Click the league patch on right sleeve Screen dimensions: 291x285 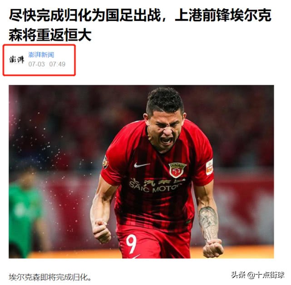click(210, 167)
